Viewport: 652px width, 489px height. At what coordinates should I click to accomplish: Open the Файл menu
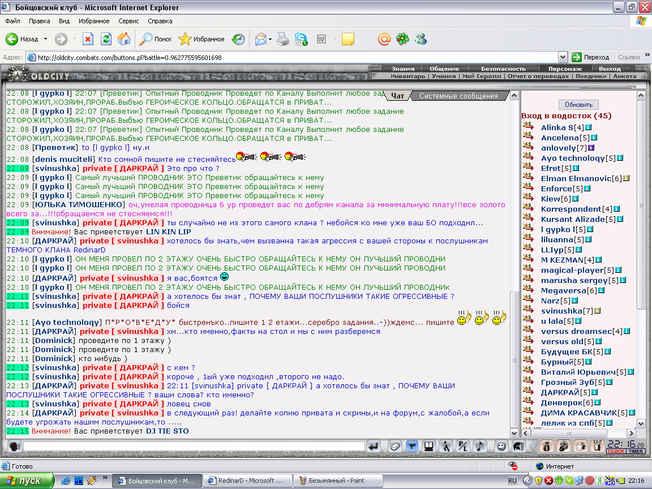tap(12, 21)
